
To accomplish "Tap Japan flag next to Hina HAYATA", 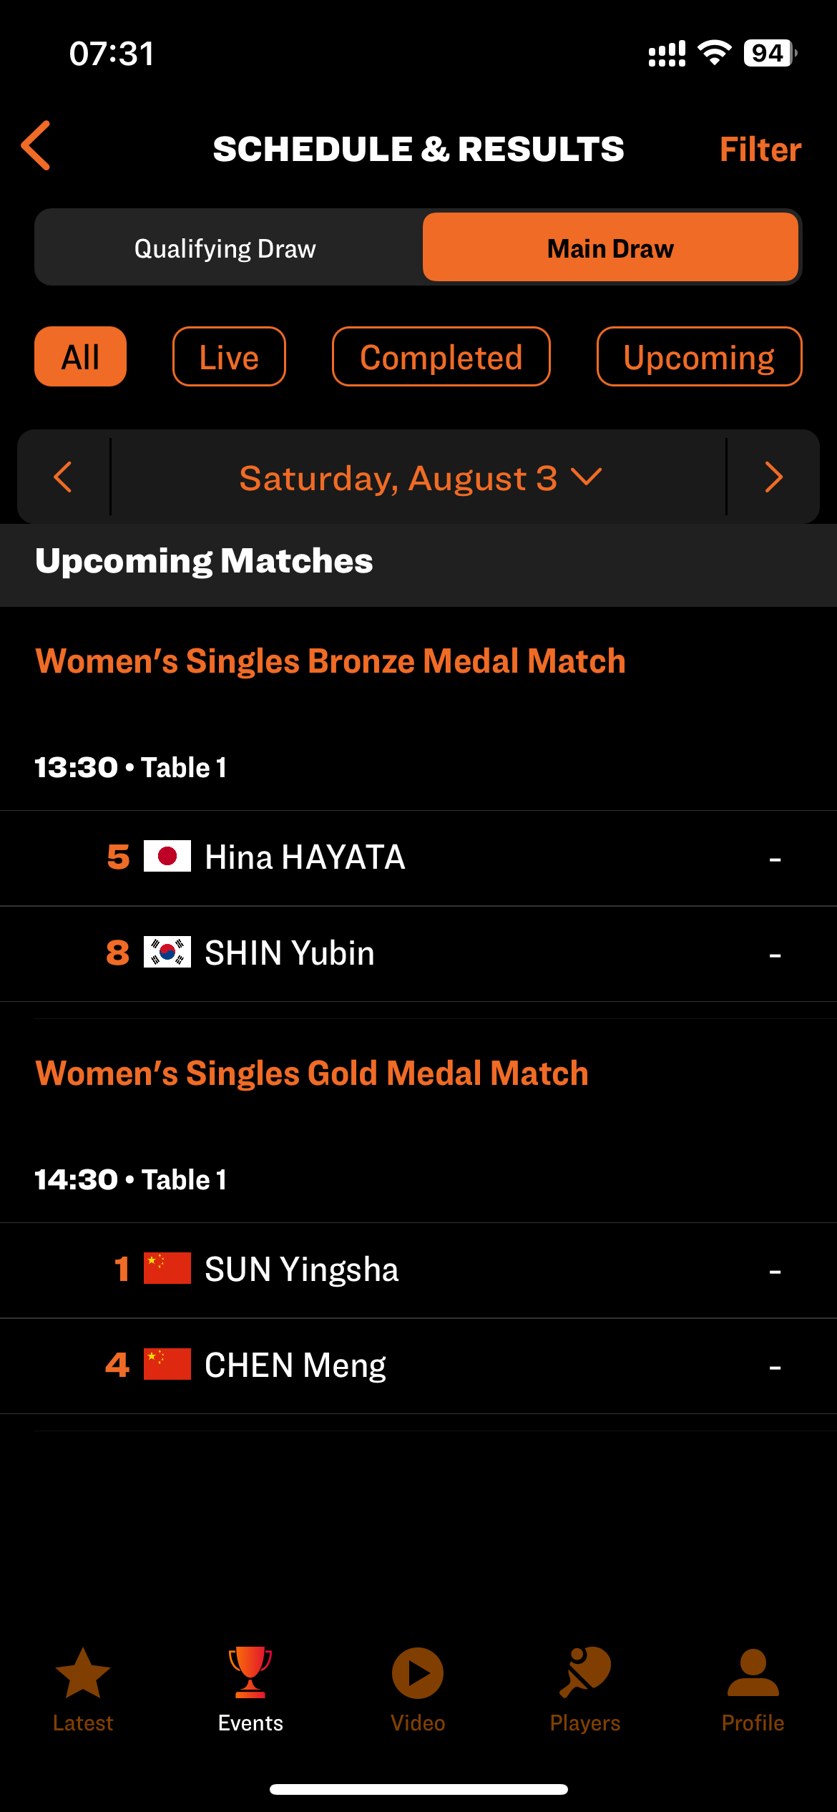I will click(x=167, y=856).
